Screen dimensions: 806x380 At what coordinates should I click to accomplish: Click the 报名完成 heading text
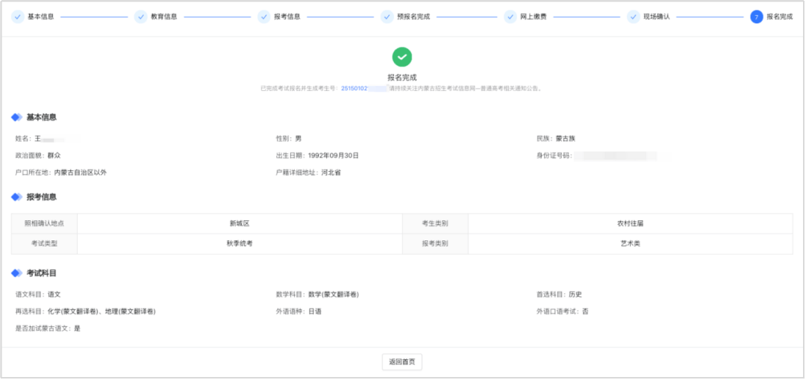(402, 78)
